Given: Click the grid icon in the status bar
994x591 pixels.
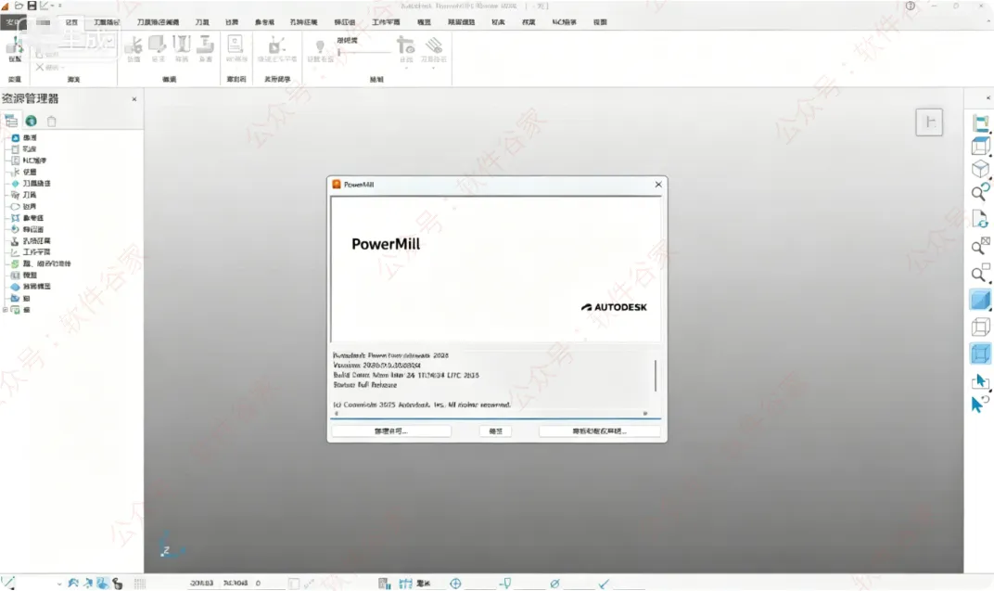Looking at the screenshot, I should coord(140,584).
